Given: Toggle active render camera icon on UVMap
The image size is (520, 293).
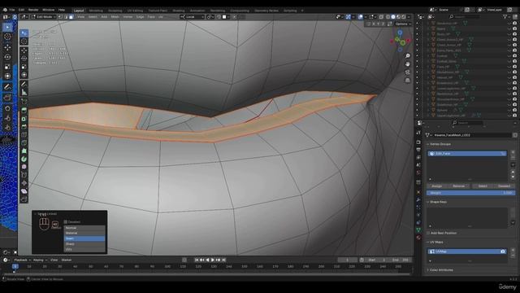Looking at the screenshot, I should (x=503, y=251).
